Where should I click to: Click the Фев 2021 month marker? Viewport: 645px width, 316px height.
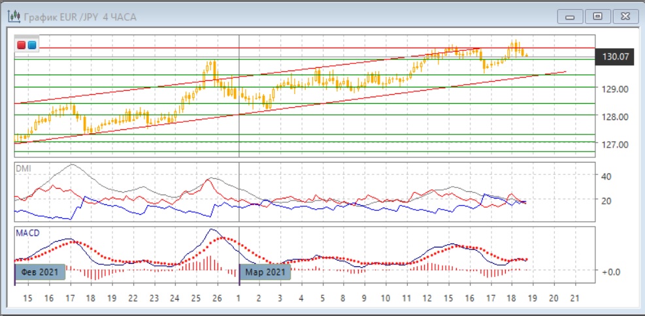click(x=39, y=272)
